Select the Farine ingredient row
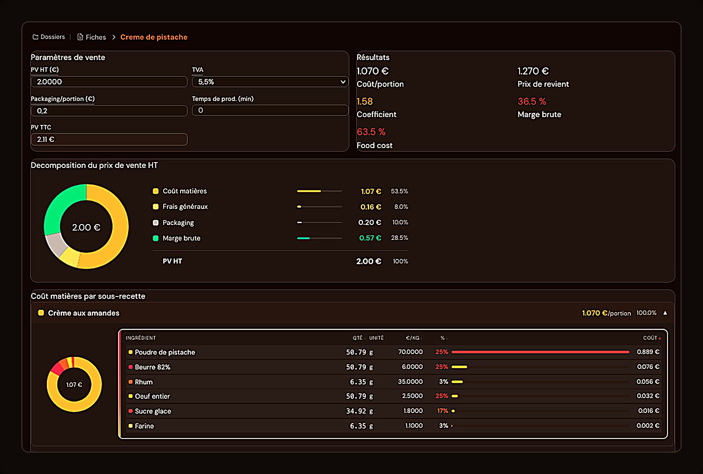The height and width of the screenshot is (474, 703). [x=393, y=426]
